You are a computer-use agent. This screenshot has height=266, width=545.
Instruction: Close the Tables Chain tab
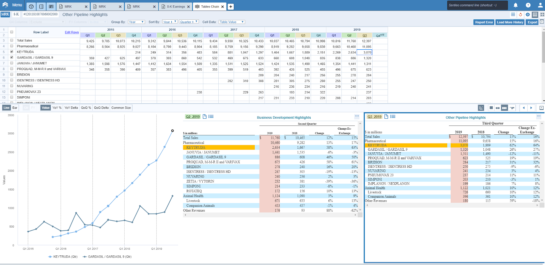[222, 6]
